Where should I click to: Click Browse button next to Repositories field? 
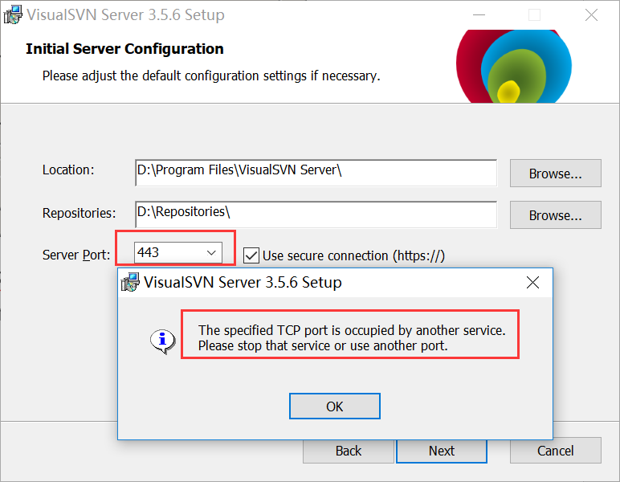pyautogui.click(x=555, y=215)
